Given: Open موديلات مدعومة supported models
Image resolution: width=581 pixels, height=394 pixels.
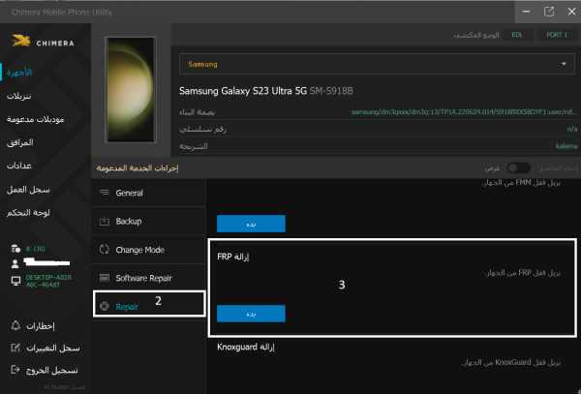Looking at the screenshot, I should tap(35, 119).
